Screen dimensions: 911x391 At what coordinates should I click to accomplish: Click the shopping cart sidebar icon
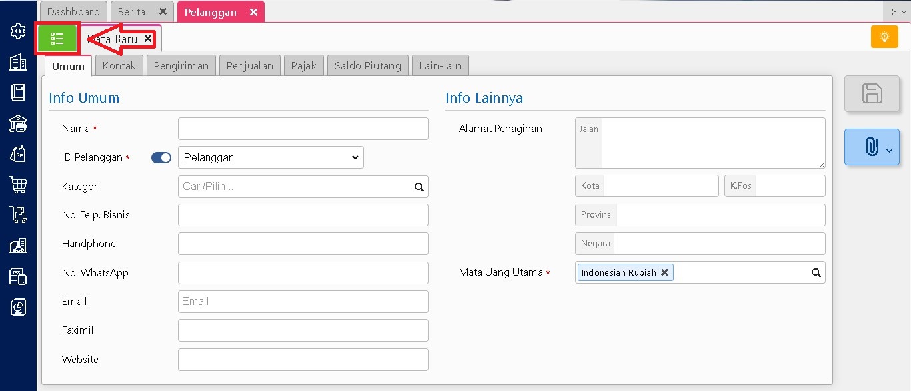point(18,184)
